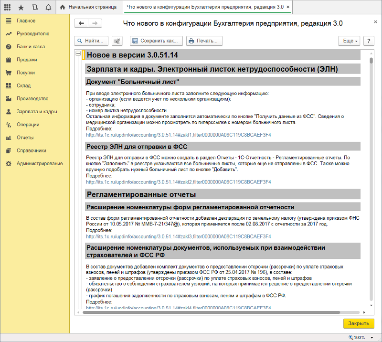Open the History icon in top bar
The image size is (382, 342).
coord(35,7)
